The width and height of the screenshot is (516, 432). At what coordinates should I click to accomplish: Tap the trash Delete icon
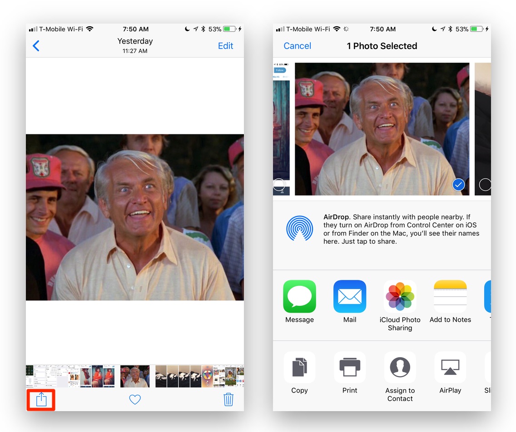pos(228,399)
